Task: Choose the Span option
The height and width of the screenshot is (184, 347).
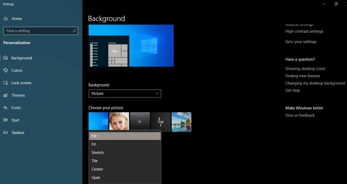Action: pyautogui.click(x=125, y=178)
